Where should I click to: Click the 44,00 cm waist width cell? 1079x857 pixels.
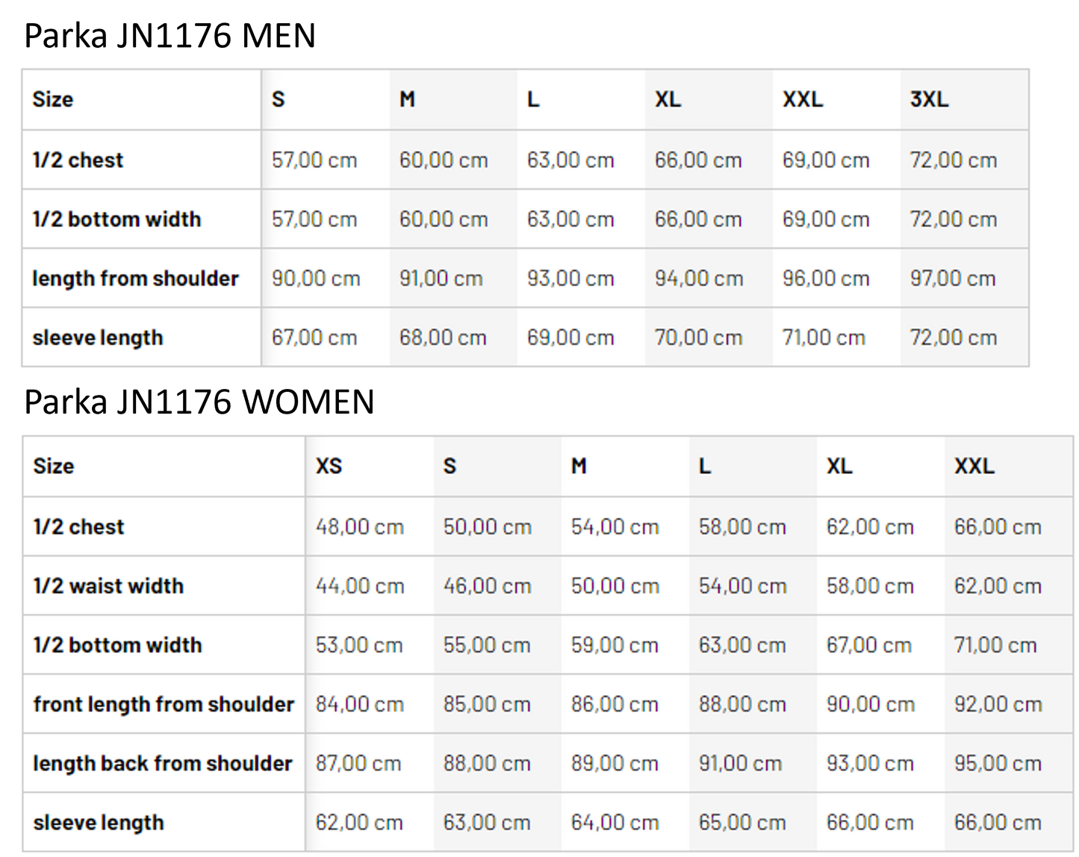[360, 586]
